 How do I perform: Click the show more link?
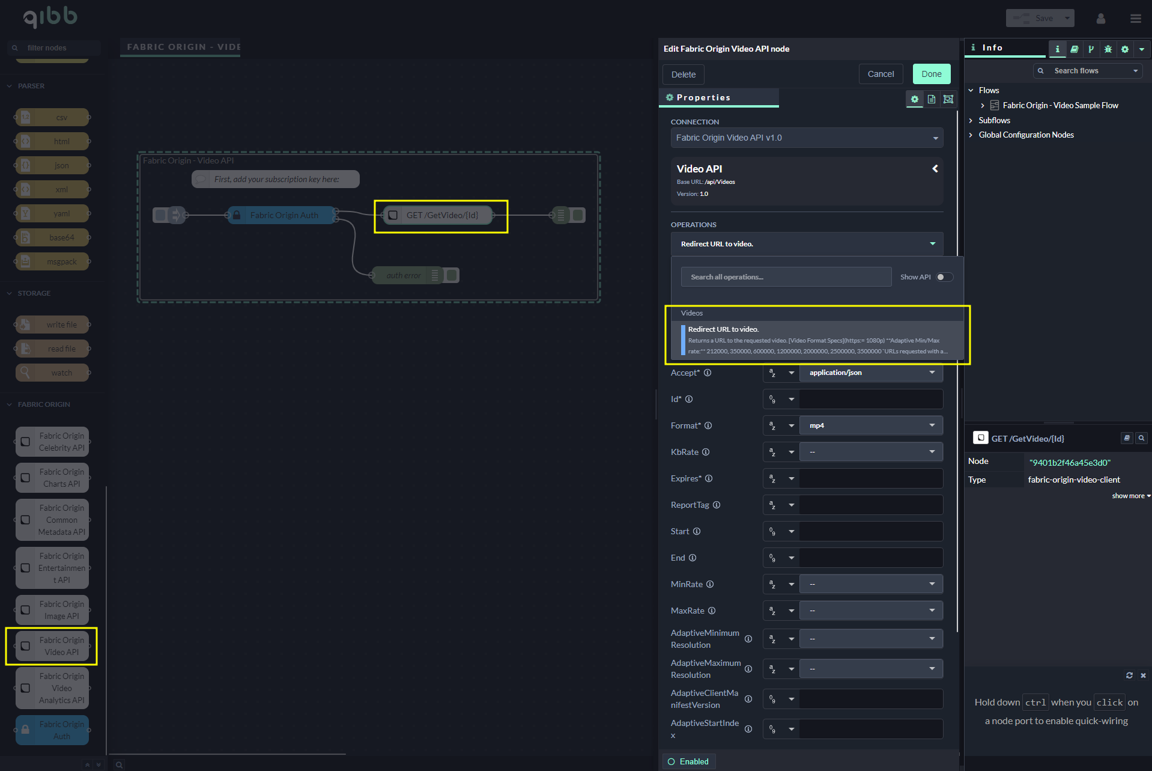pos(1131,496)
